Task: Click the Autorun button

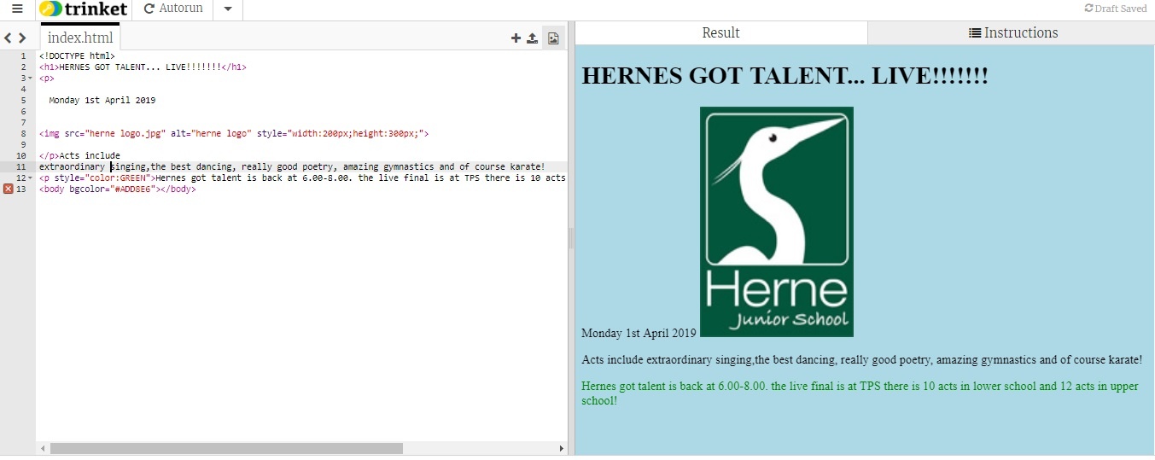Action: (x=172, y=9)
